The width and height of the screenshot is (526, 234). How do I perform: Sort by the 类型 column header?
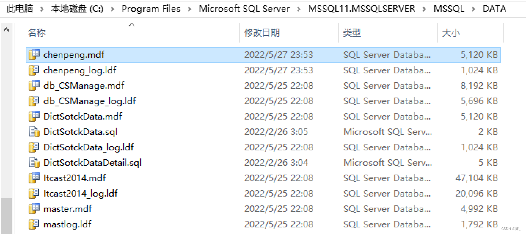[352, 33]
